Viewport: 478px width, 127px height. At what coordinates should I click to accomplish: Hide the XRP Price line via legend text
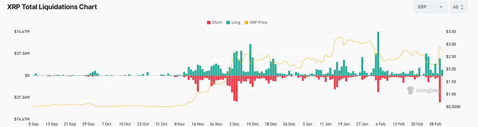click(x=258, y=23)
